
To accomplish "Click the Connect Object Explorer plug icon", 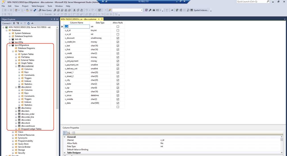I will point(14,23).
